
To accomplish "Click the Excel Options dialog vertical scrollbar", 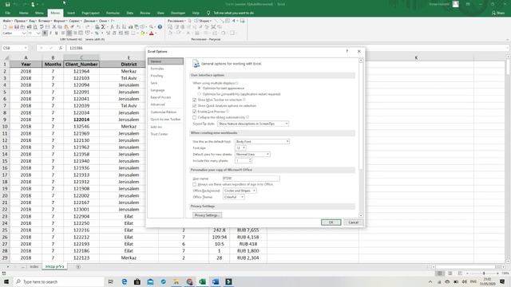I will pyautogui.click(x=361, y=138).
